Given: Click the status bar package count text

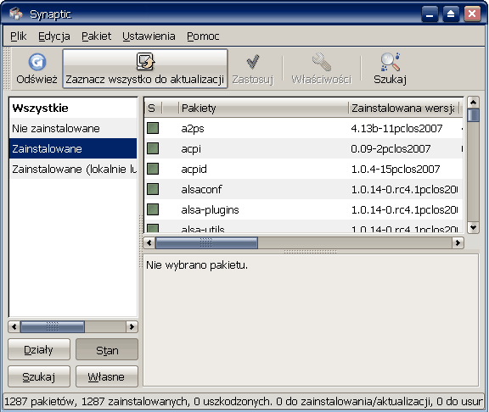Looking at the screenshot, I should (x=243, y=402).
